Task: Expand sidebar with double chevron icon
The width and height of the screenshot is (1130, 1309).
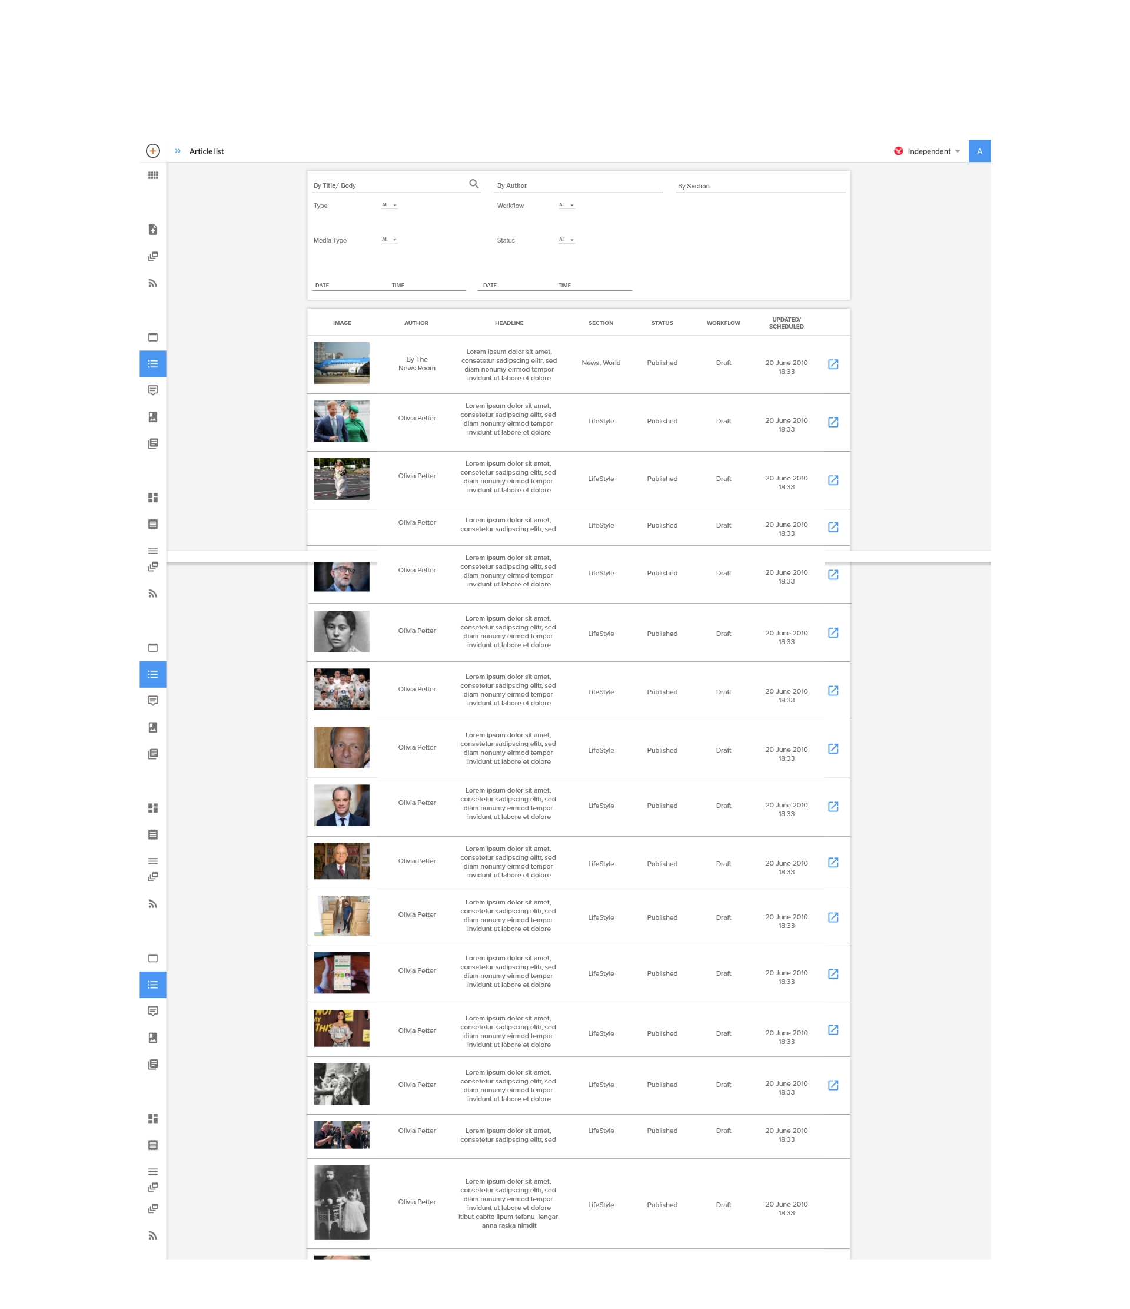Action: pos(178,151)
